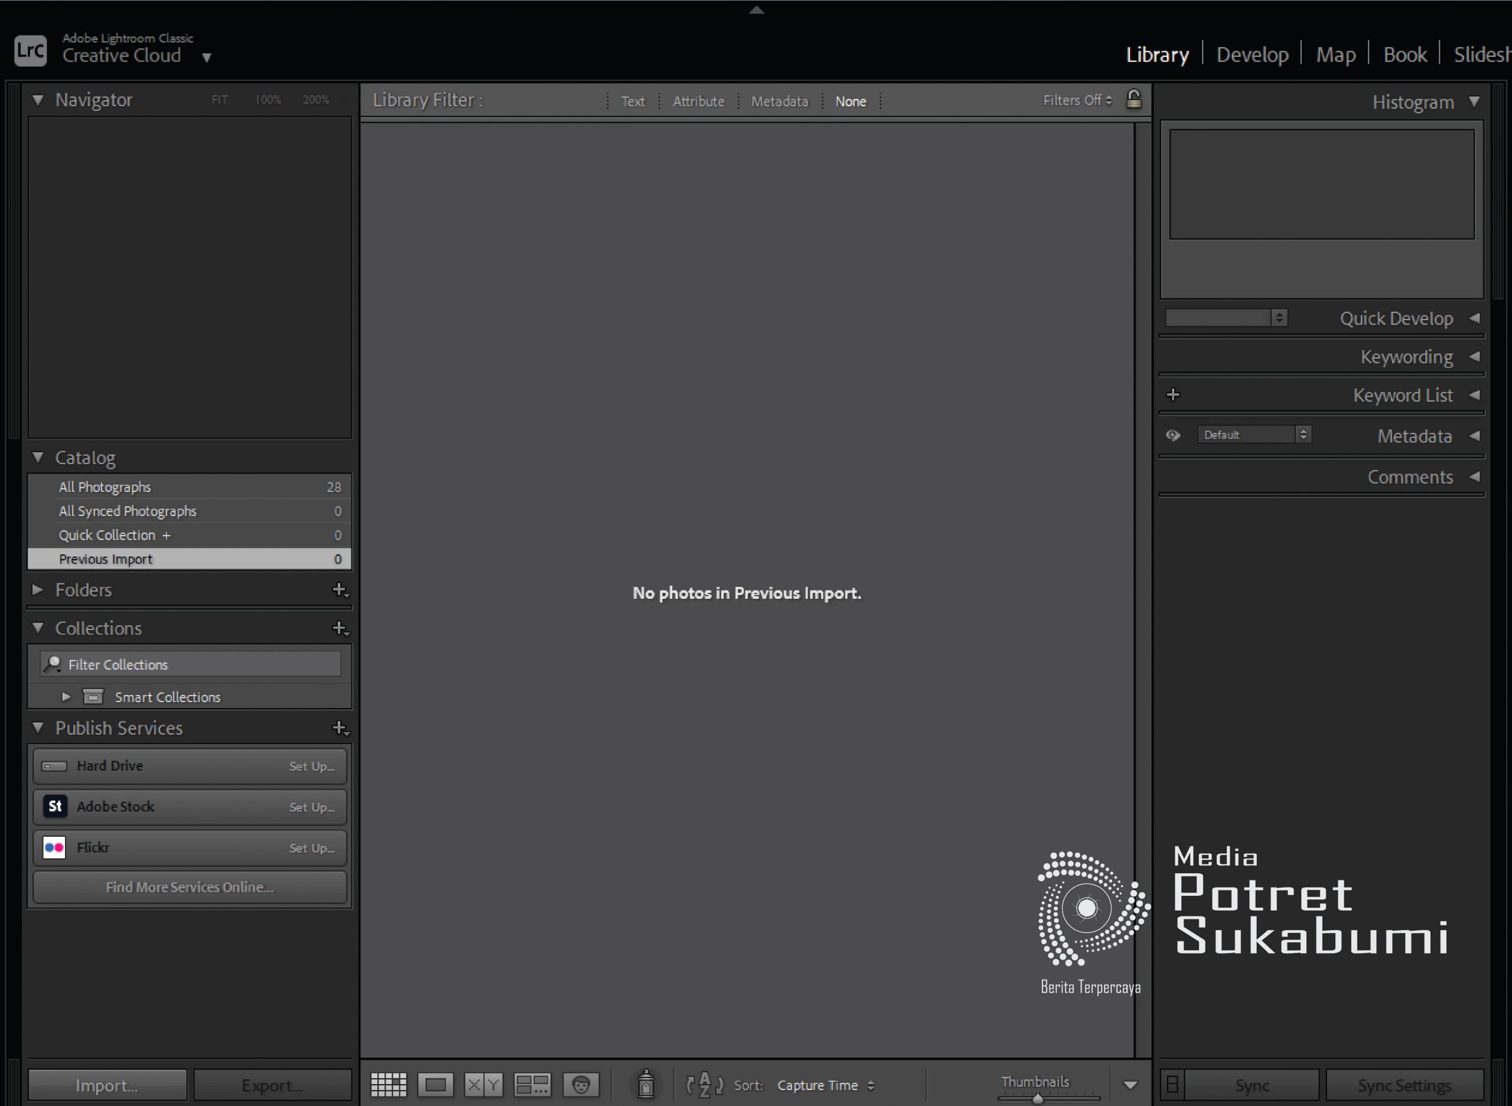The width and height of the screenshot is (1512, 1106).
Task: Switch to Loupe view icon
Action: (x=435, y=1085)
